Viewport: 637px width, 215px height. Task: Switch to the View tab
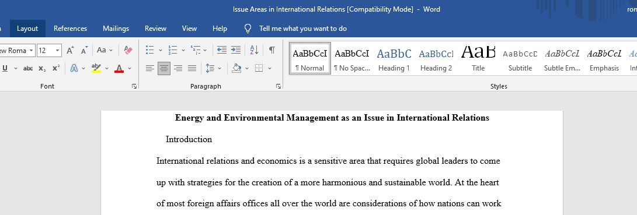[189, 29]
